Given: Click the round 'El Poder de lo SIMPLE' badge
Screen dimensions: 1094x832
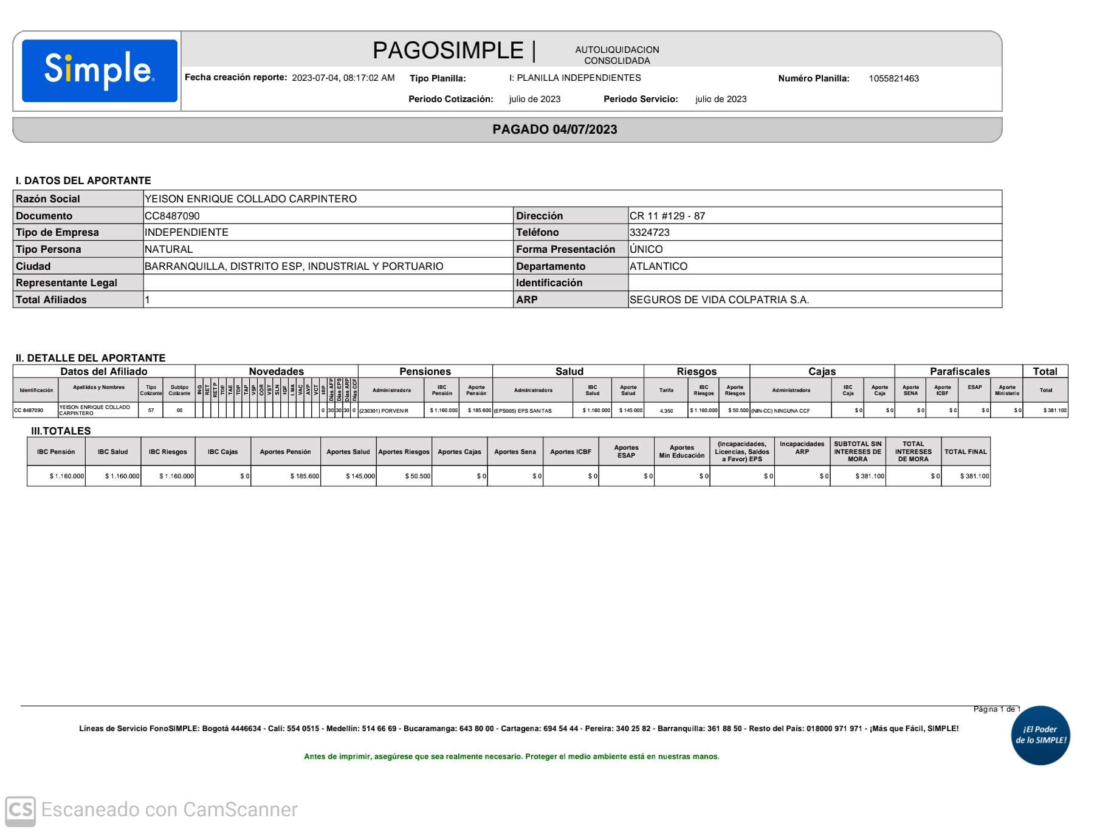Looking at the screenshot, I should 1040,735.
